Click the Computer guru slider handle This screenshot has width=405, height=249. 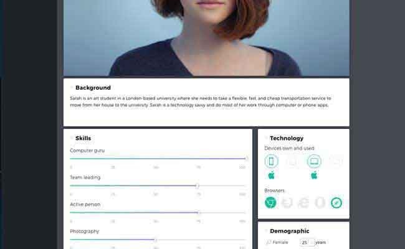pyautogui.click(x=246, y=159)
